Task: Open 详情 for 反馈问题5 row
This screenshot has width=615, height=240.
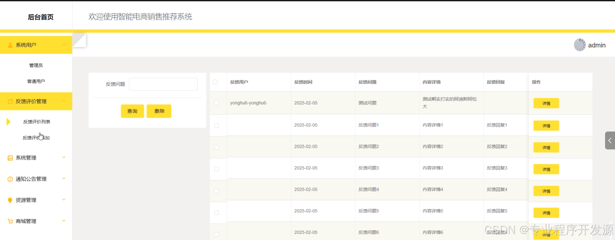Action: point(546,213)
